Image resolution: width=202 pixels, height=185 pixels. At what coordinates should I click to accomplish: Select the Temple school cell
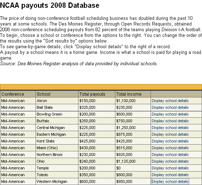point(57,168)
